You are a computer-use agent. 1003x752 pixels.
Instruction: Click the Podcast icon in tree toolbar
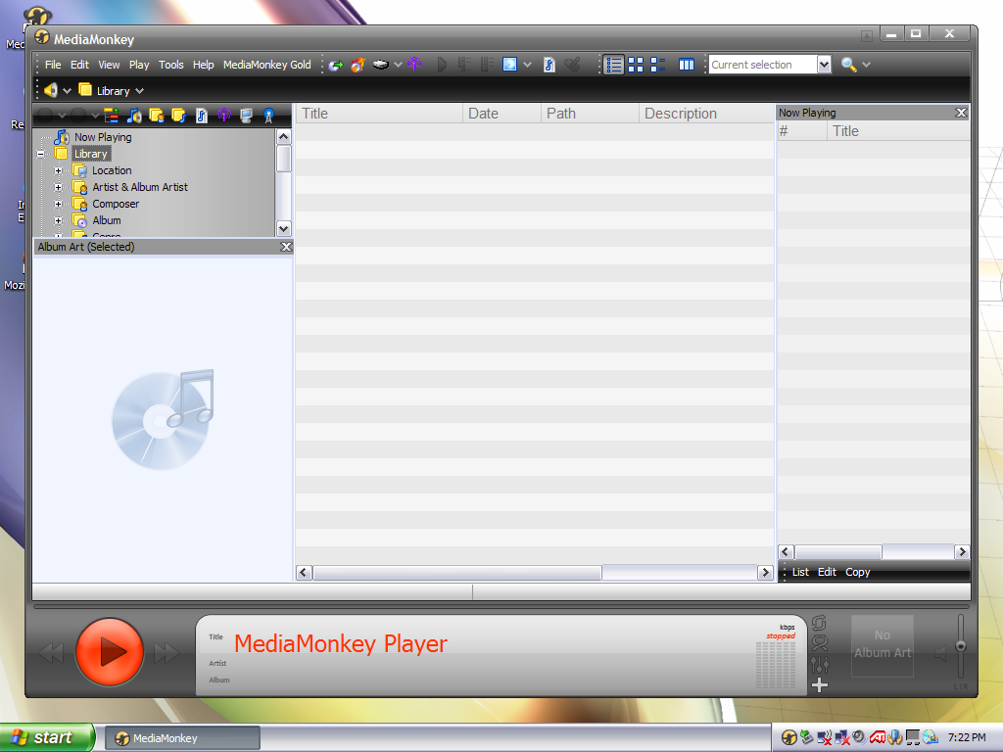(224, 115)
